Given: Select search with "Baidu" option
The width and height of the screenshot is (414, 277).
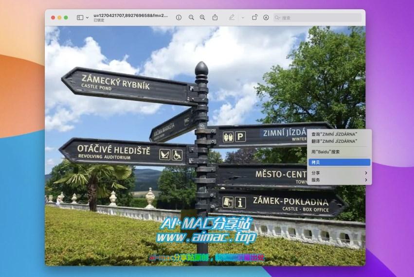Looking at the screenshot, I should coord(339,152).
